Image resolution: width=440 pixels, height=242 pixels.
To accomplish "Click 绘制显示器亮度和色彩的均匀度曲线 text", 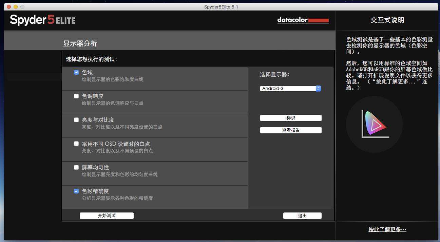I will click(x=120, y=174).
